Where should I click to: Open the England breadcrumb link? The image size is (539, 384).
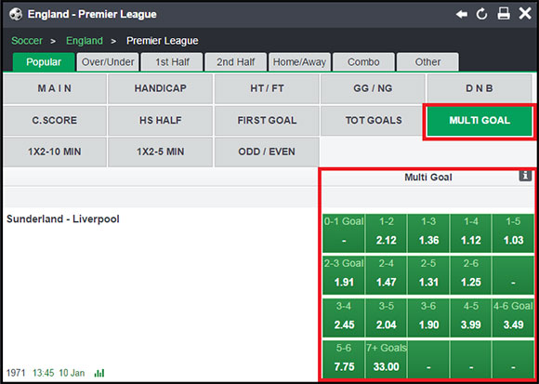[85, 41]
